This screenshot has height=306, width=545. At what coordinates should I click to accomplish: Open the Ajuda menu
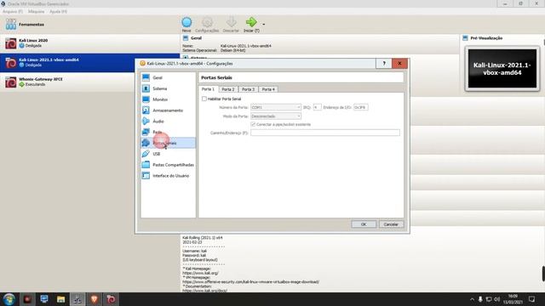(x=58, y=11)
